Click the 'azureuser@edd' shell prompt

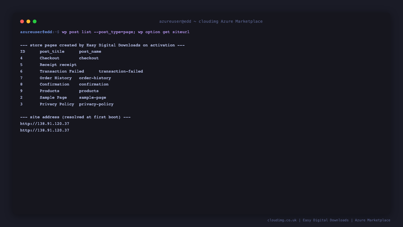36,32
